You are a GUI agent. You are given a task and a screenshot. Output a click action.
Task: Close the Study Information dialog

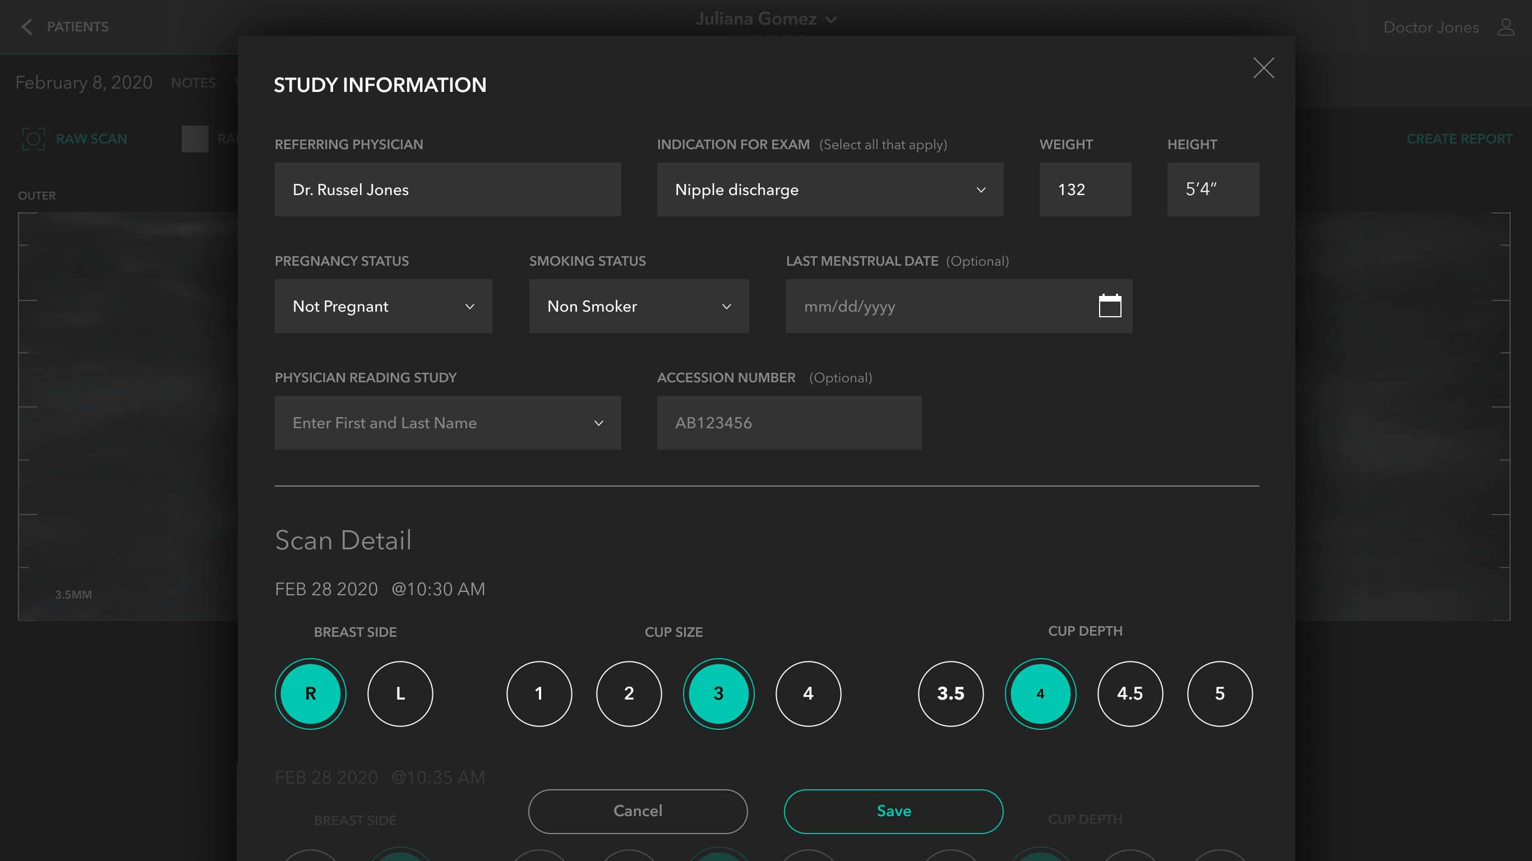[x=1263, y=68]
